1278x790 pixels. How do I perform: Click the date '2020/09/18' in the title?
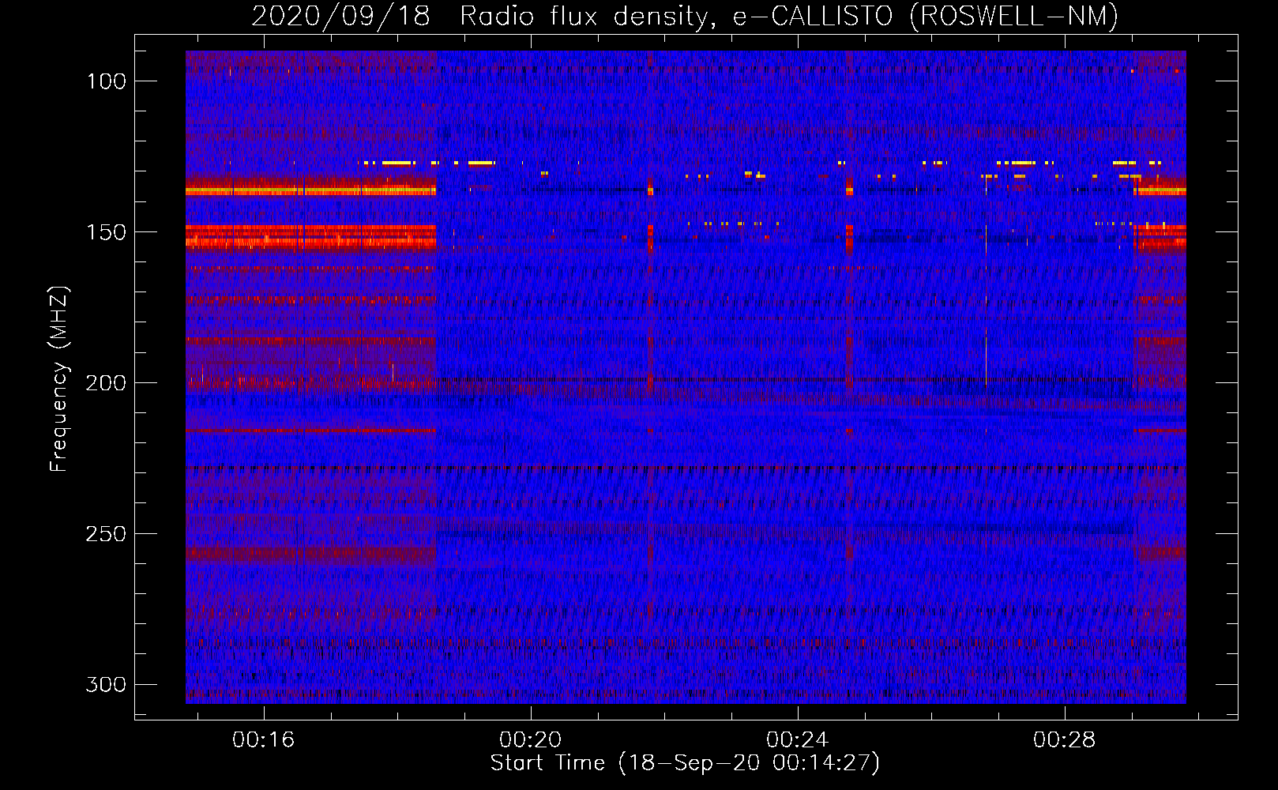[x=341, y=16]
